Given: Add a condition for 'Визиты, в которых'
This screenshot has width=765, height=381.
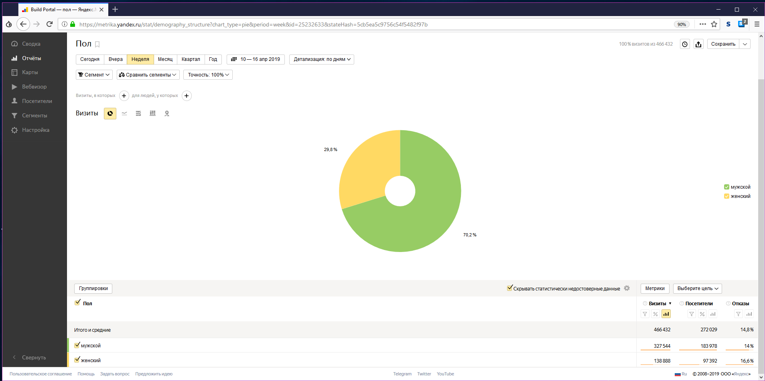Looking at the screenshot, I should [124, 96].
